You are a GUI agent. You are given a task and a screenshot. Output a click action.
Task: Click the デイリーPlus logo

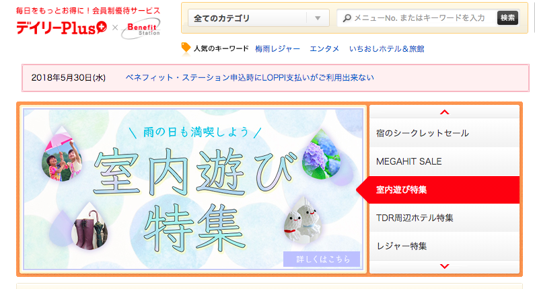[61, 28]
